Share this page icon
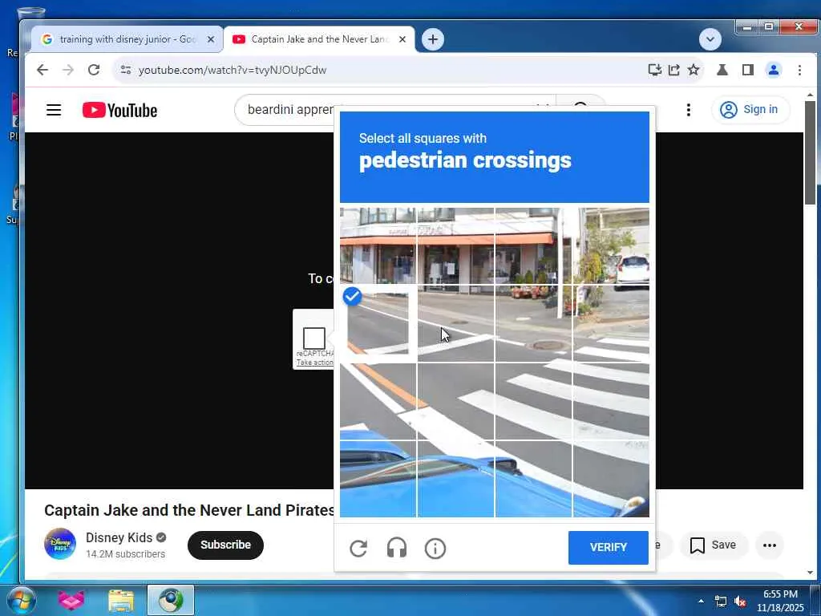This screenshot has height=616, width=821. point(673,70)
